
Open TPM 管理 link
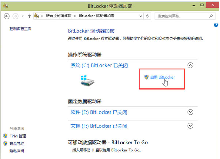click(x=18, y=136)
